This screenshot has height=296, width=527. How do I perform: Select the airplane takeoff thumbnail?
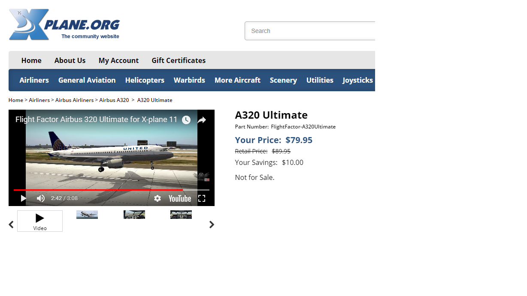(87, 215)
